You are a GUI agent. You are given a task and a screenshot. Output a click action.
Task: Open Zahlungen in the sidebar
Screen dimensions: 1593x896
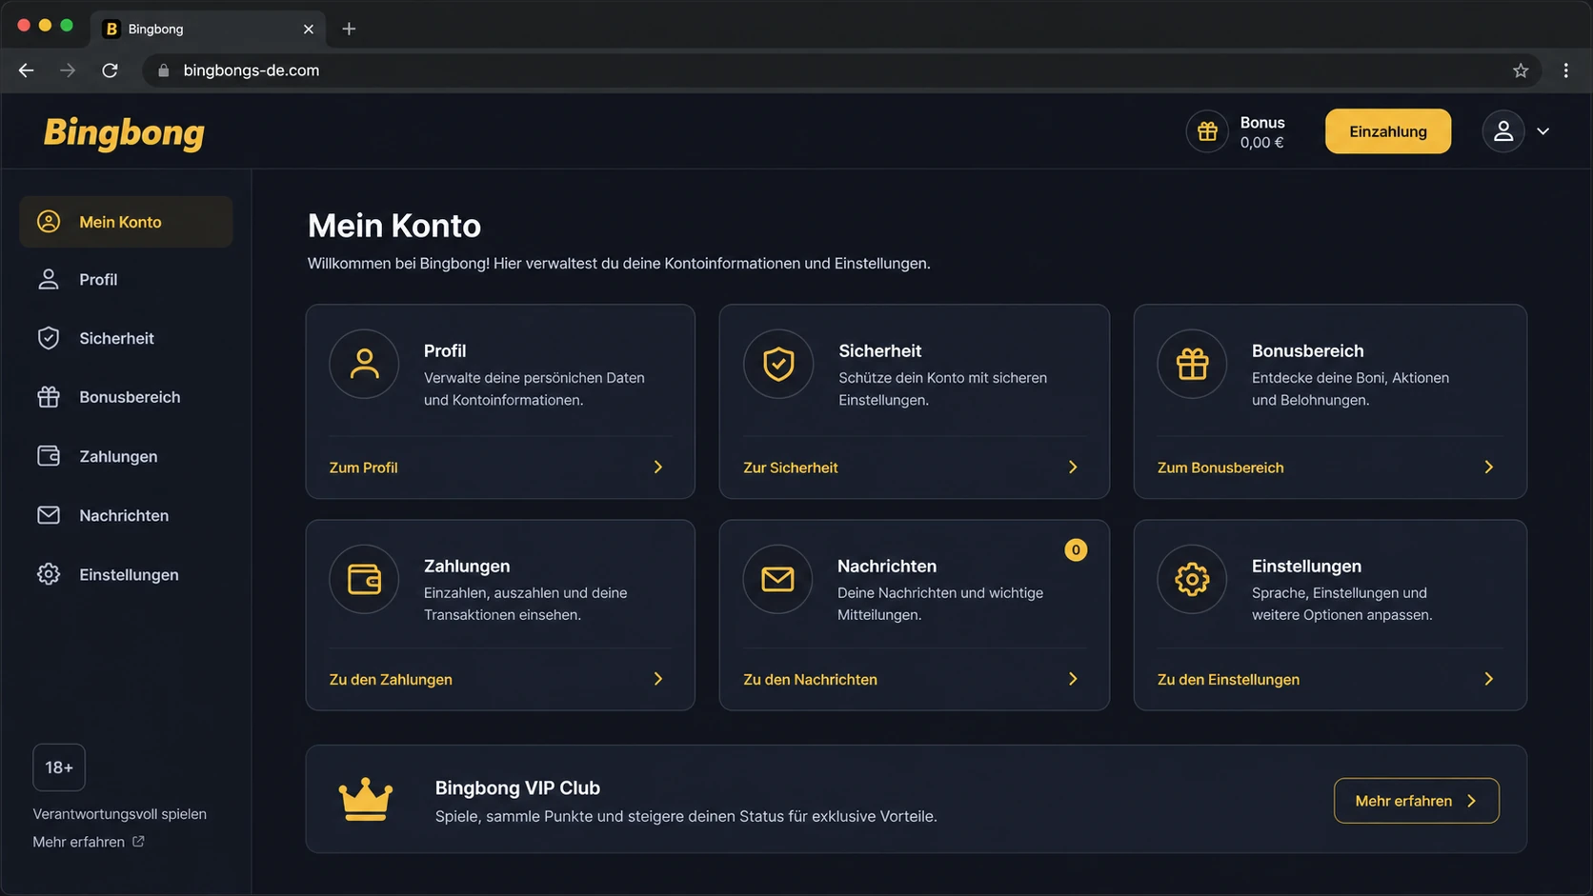pyautogui.click(x=126, y=456)
